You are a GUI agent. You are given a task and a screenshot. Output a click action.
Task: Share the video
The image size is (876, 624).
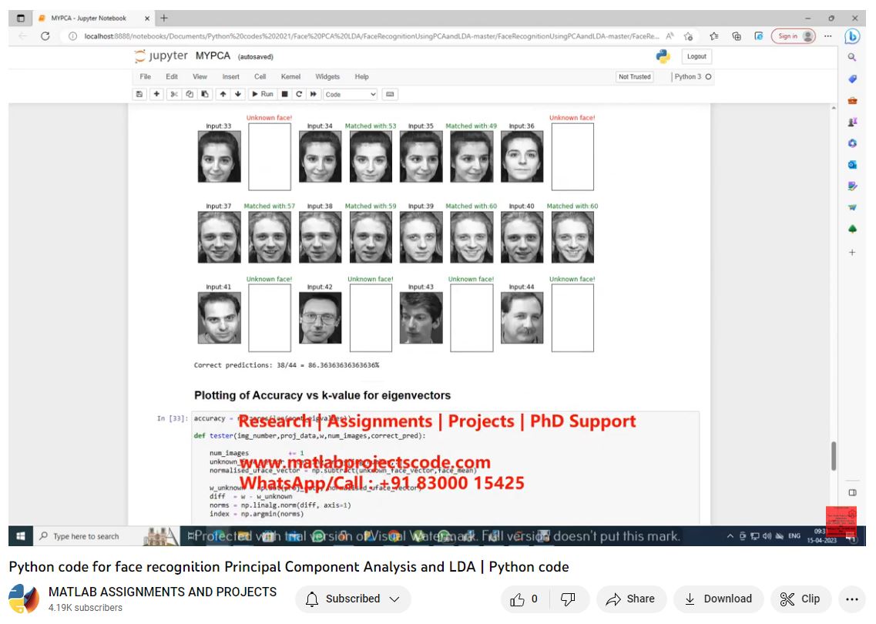(x=631, y=599)
